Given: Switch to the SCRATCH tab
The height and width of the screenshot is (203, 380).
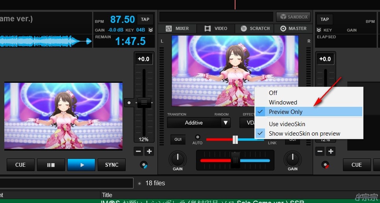Looking at the screenshot, I should pos(255,29).
